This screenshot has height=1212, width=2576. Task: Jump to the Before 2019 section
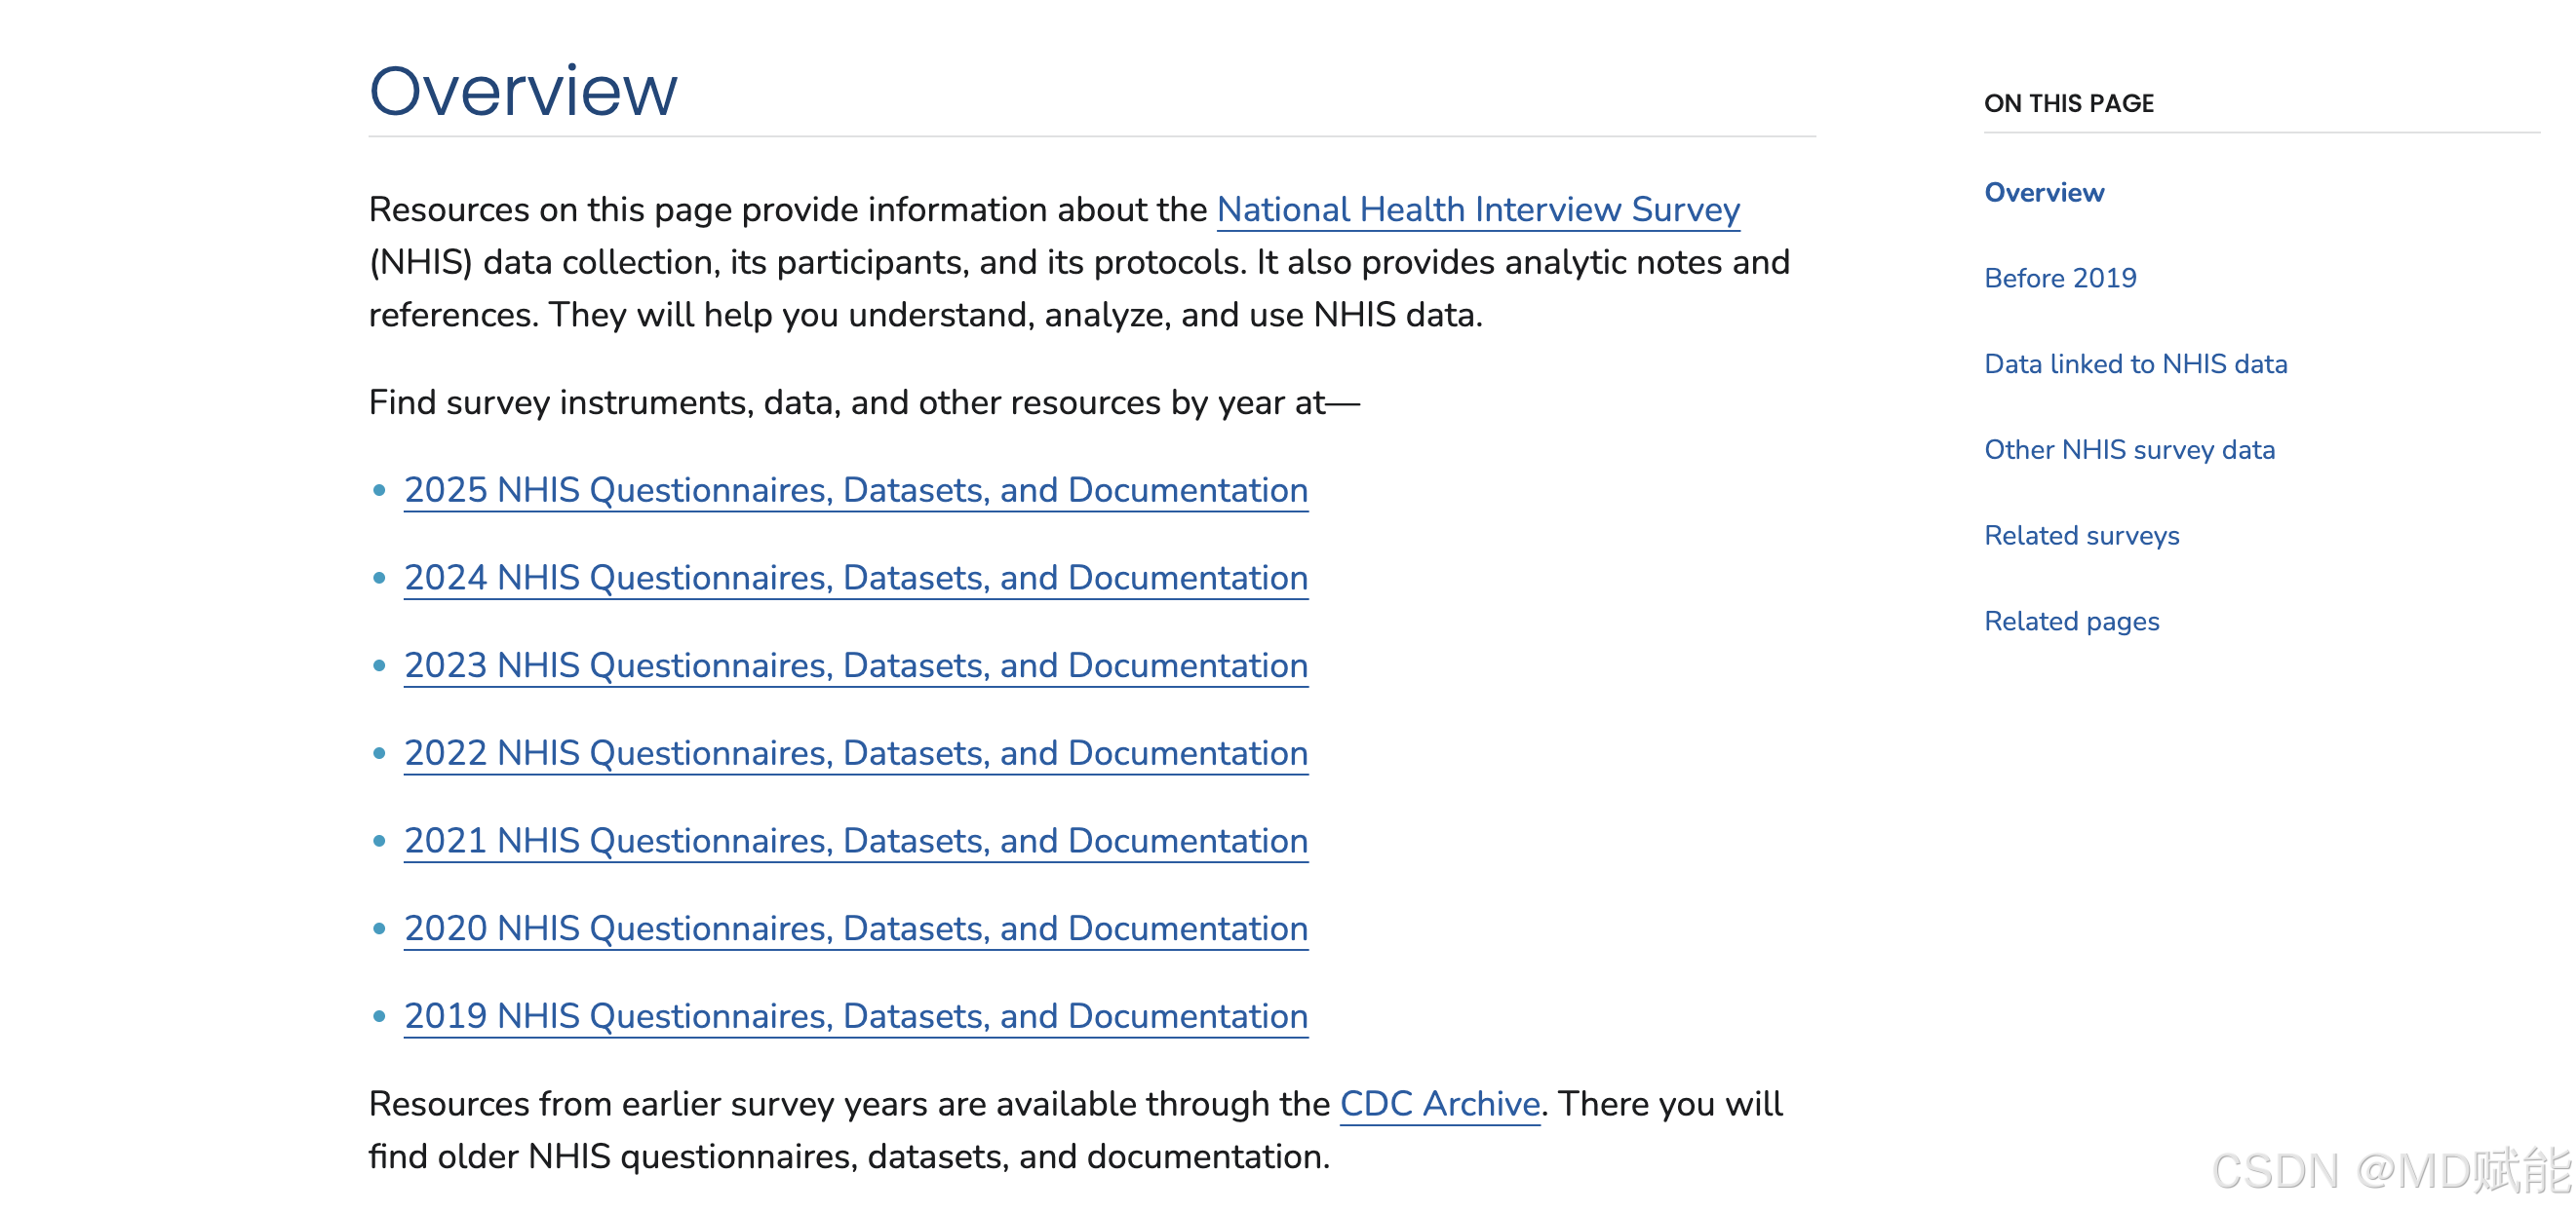tap(2059, 279)
